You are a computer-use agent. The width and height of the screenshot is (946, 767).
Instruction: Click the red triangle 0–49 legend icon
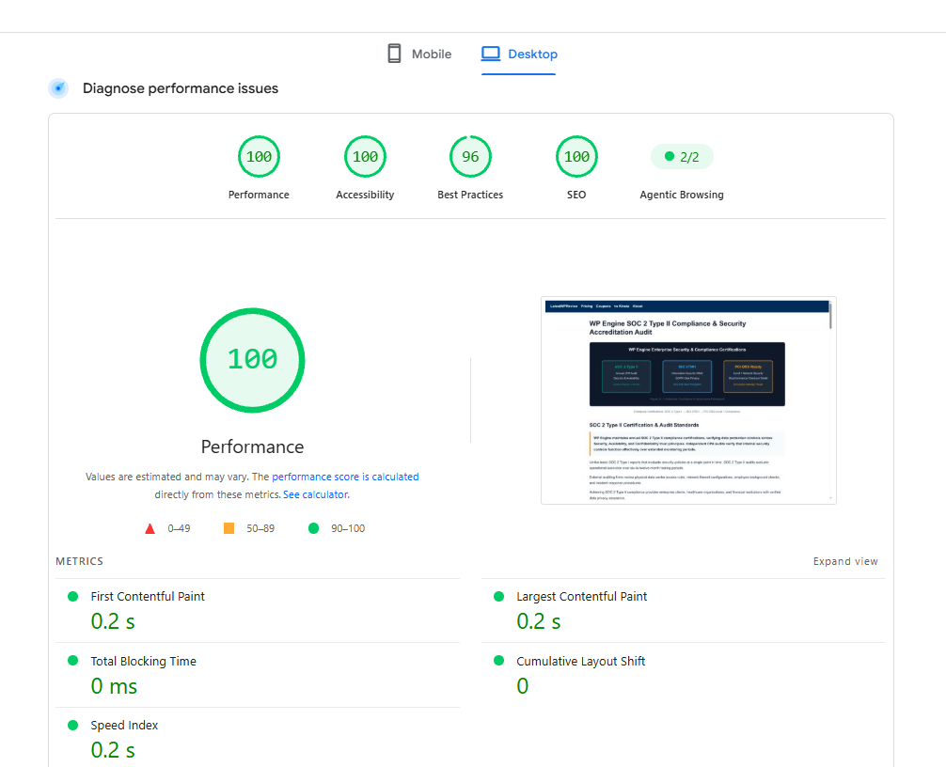[x=150, y=529]
